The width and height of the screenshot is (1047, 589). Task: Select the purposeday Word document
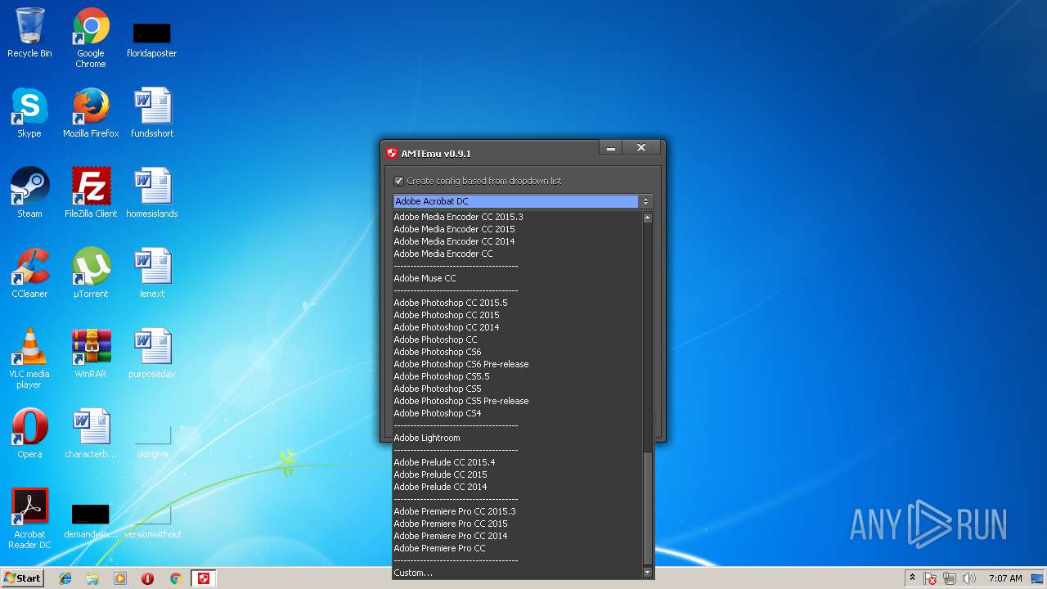152,353
